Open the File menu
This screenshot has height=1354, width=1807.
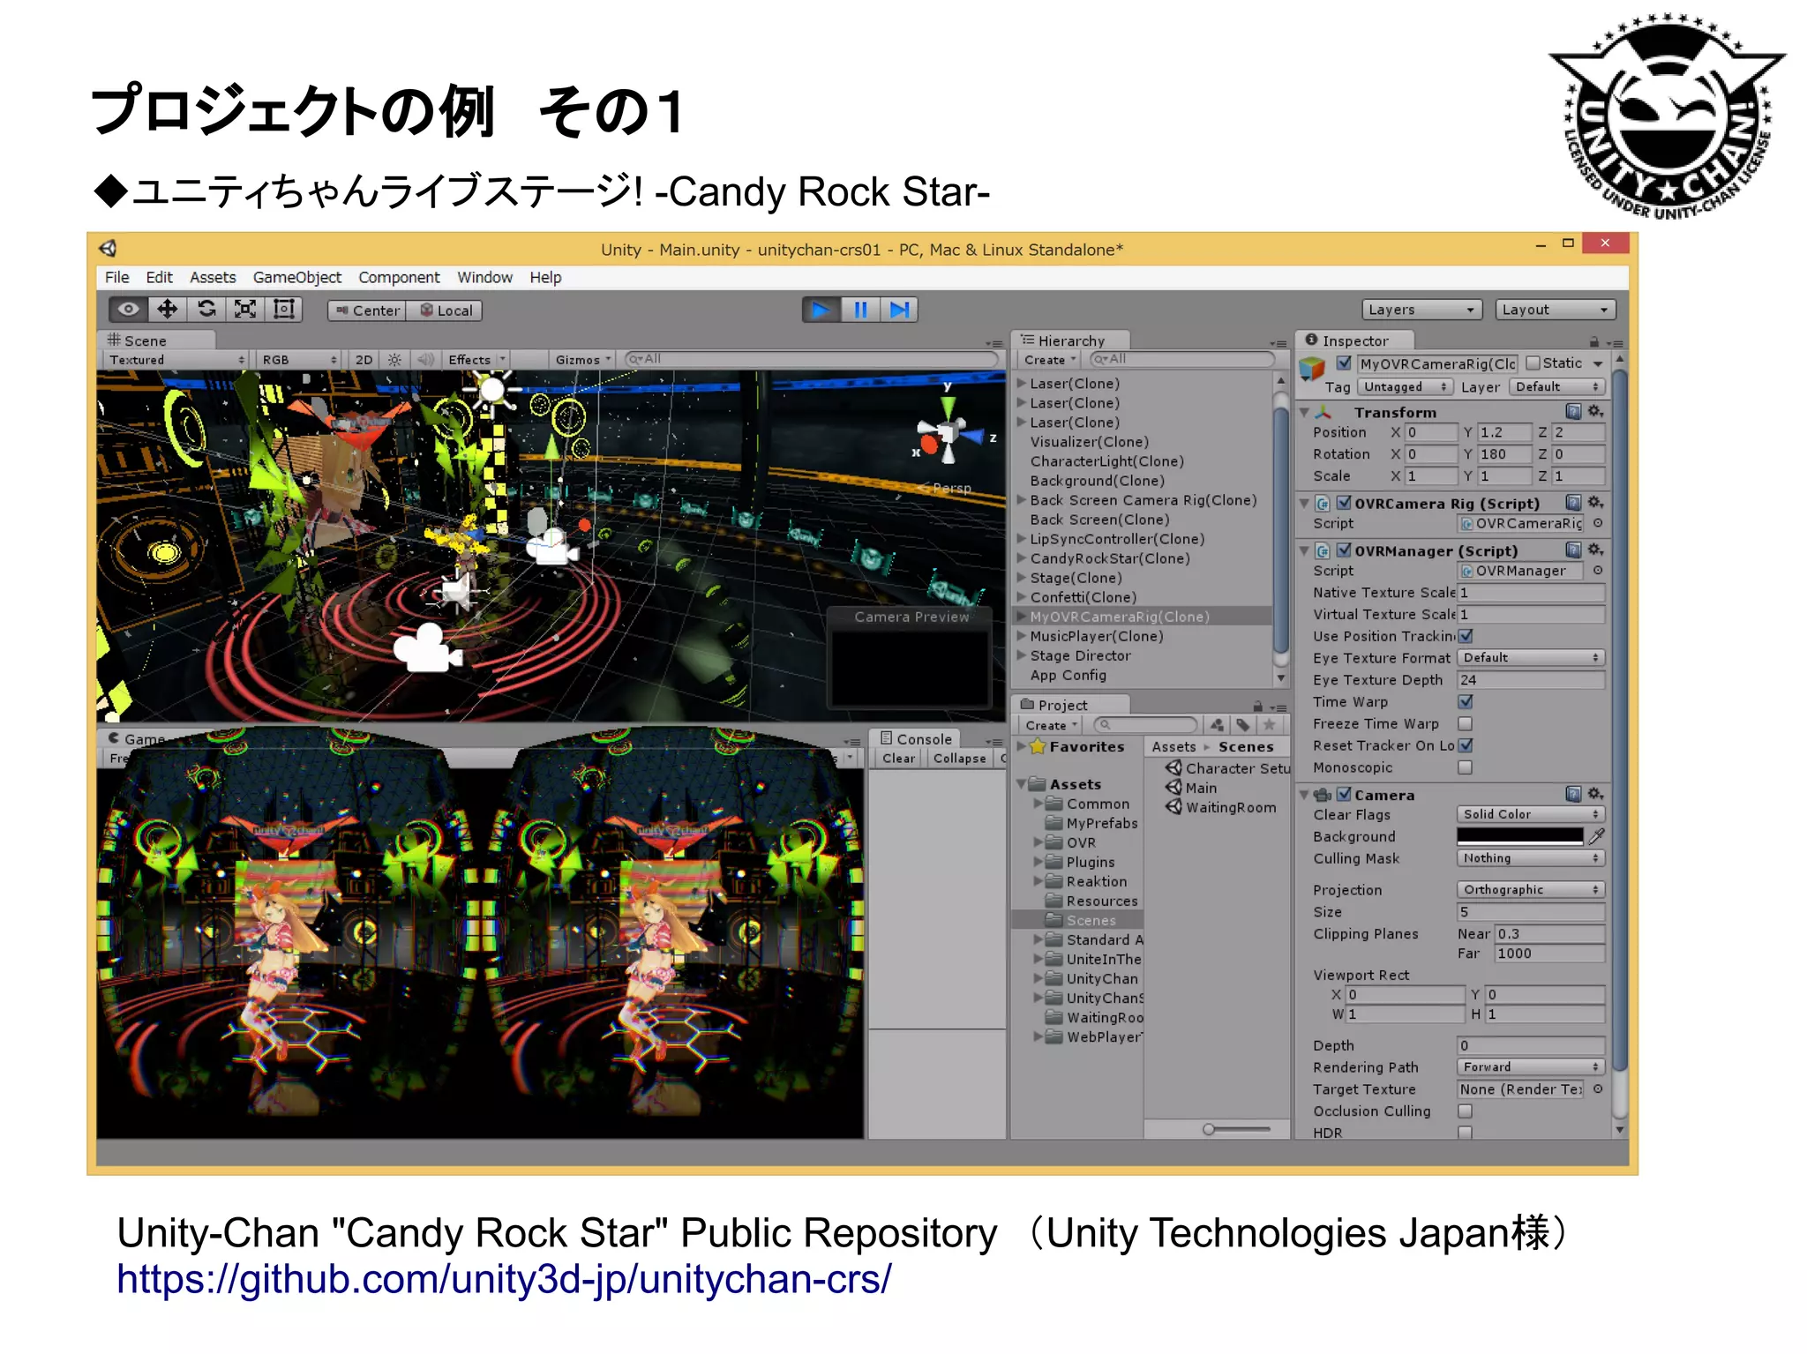[116, 277]
